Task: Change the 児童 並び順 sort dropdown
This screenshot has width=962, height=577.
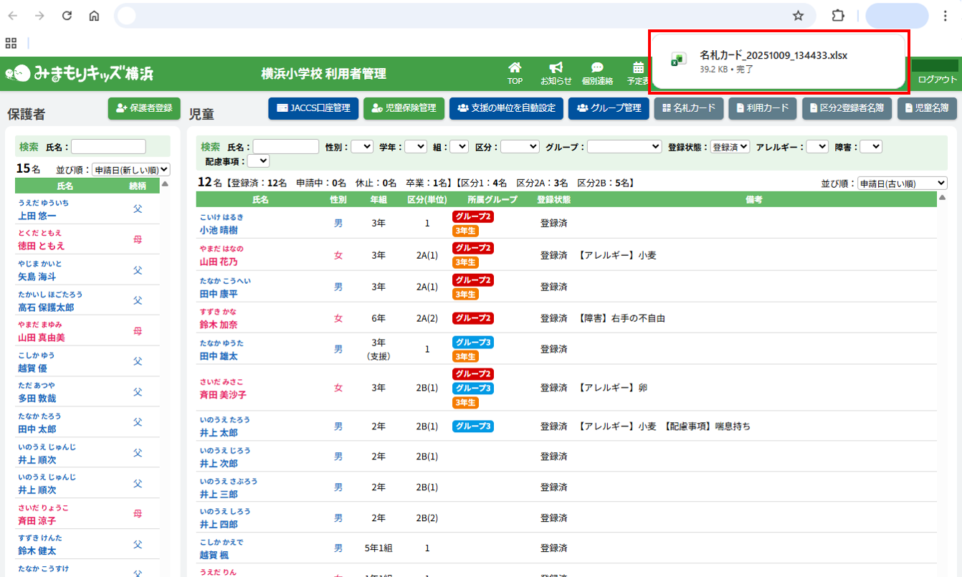Action: pos(902,183)
